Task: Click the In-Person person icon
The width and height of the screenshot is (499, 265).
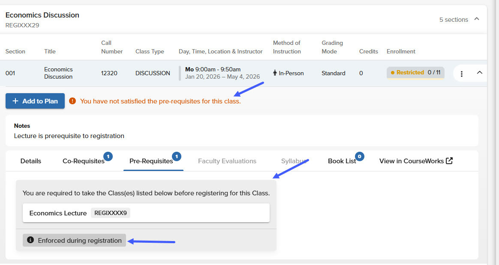Action: pos(275,73)
